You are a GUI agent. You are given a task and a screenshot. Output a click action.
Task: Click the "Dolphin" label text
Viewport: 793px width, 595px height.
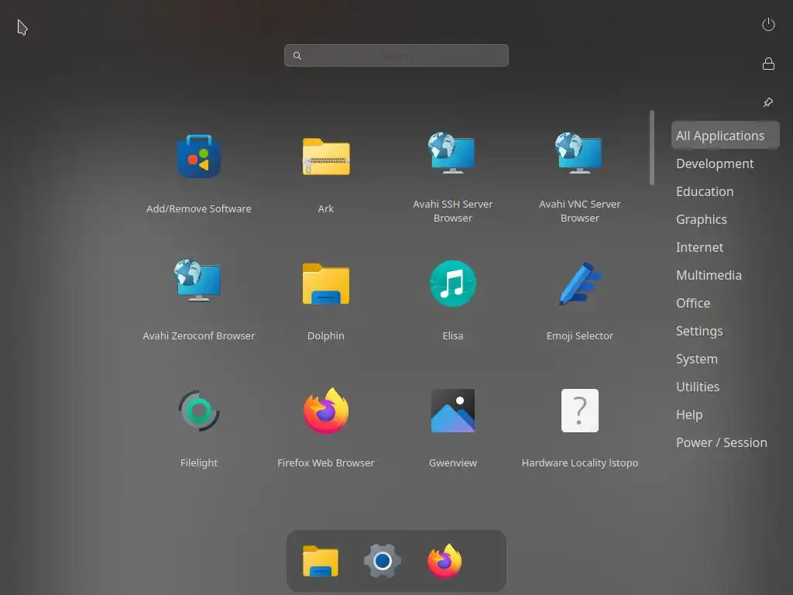(326, 335)
